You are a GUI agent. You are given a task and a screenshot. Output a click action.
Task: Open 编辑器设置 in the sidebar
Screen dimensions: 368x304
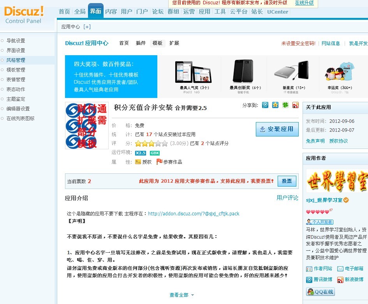(18, 109)
